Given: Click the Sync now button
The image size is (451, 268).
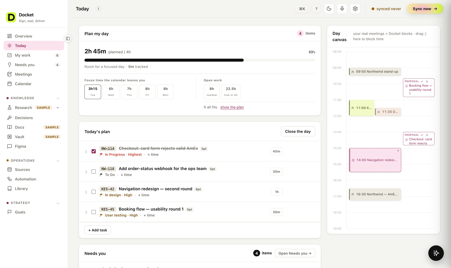Looking at the screenshot, I should click(425, 9).
